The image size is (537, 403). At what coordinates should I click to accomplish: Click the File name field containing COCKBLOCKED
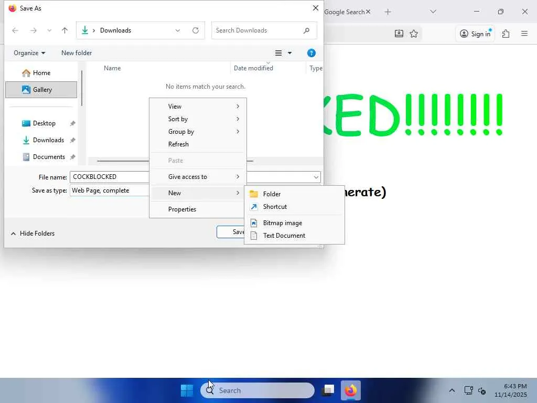point(110,177)
